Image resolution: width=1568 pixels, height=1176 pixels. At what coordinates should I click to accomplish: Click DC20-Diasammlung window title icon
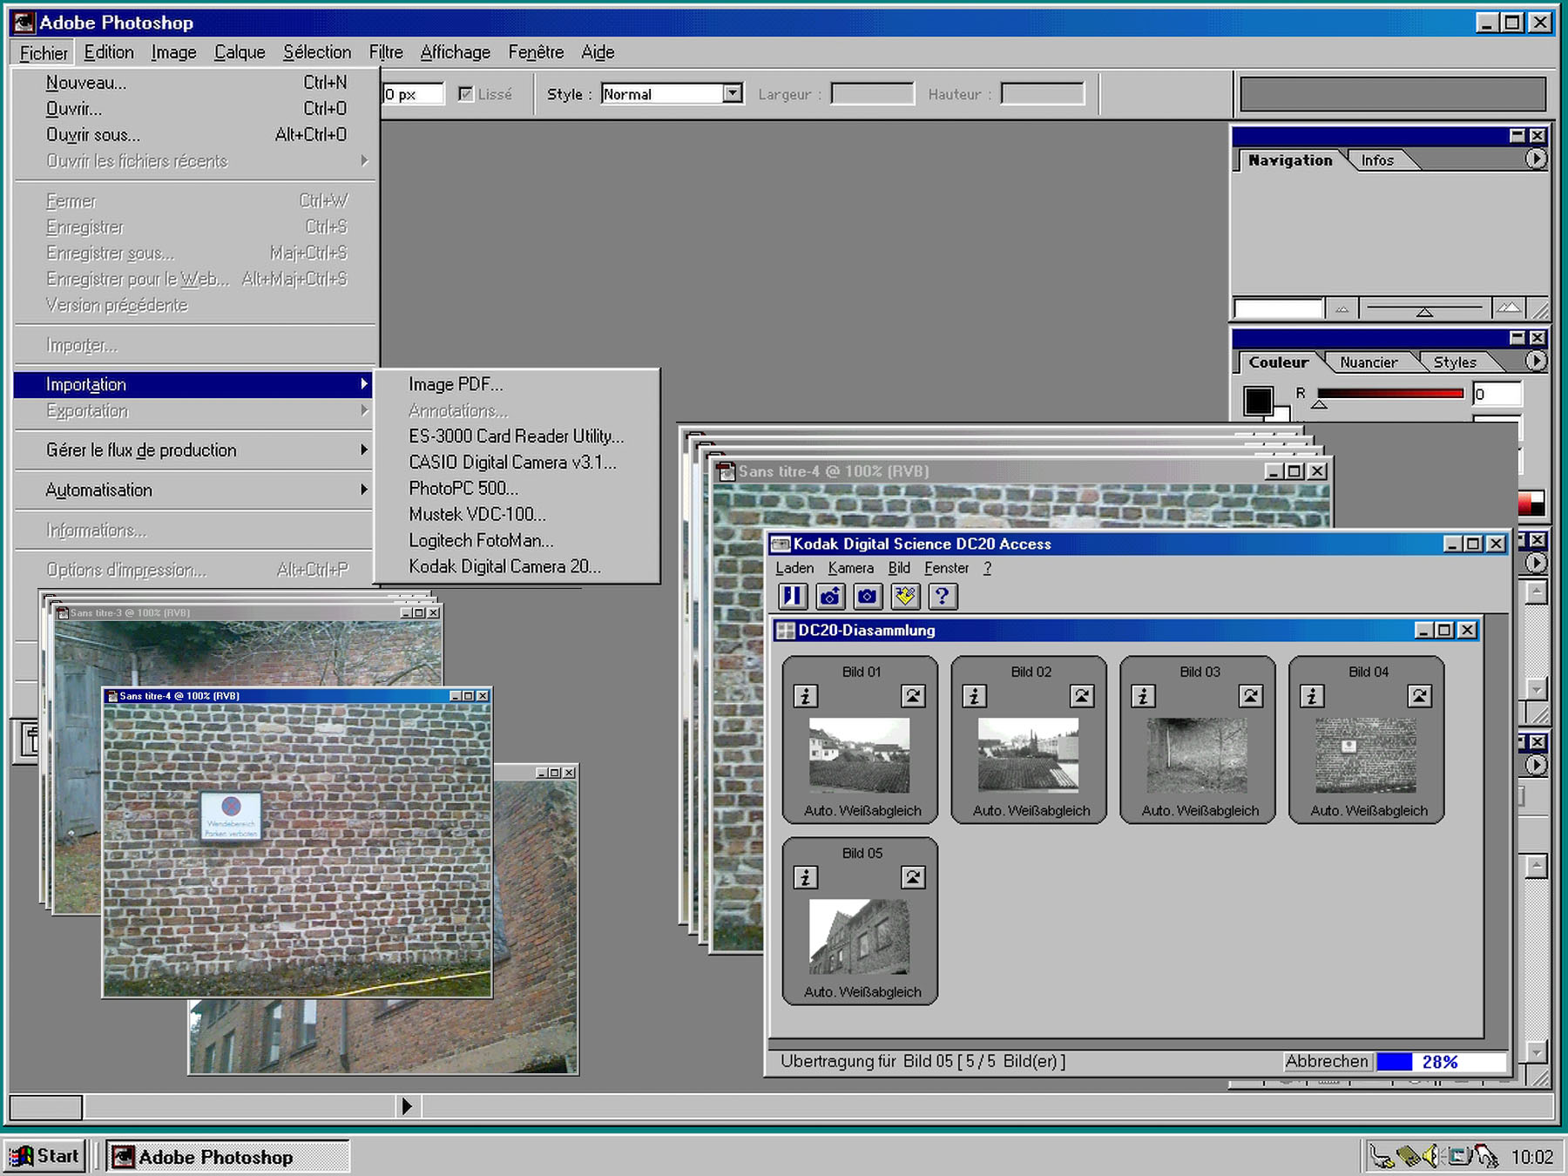786,631
